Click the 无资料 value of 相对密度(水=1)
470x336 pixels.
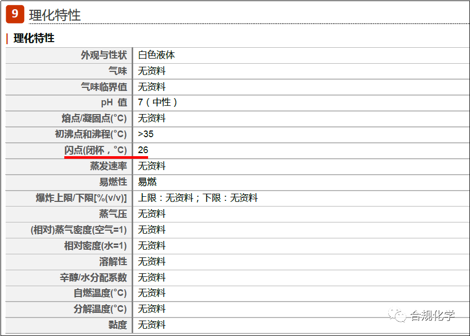[x=152, y=246]
